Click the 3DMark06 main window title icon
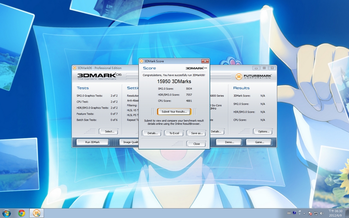 point(75,68)
